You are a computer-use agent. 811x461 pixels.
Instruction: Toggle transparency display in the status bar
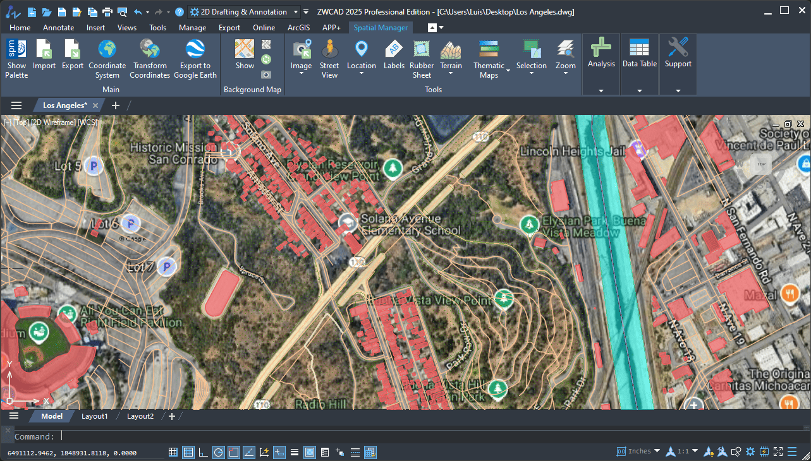pyautogui.click(x=310, y=452)
